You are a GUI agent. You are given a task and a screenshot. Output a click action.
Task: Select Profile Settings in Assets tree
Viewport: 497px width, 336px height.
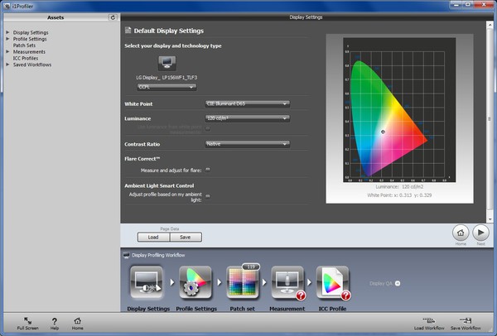click(x=30, y=39)
